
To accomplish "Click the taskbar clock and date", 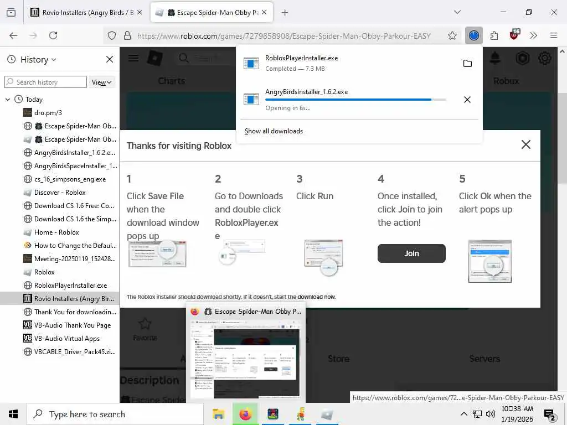I will point(517,414).
